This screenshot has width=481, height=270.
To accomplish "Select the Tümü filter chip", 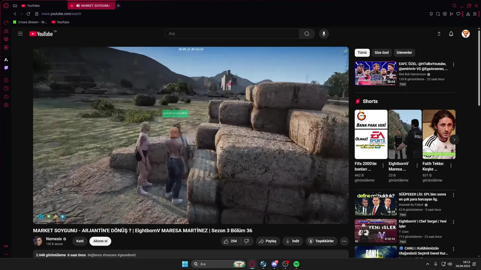I will coord(362,52).
